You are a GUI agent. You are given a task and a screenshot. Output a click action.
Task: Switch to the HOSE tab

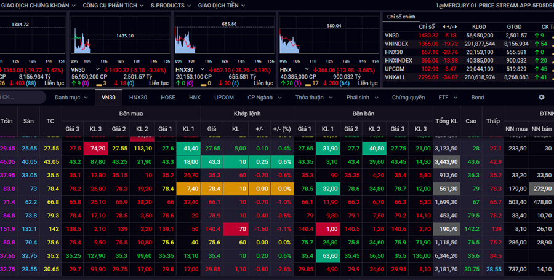coord(167,97)
